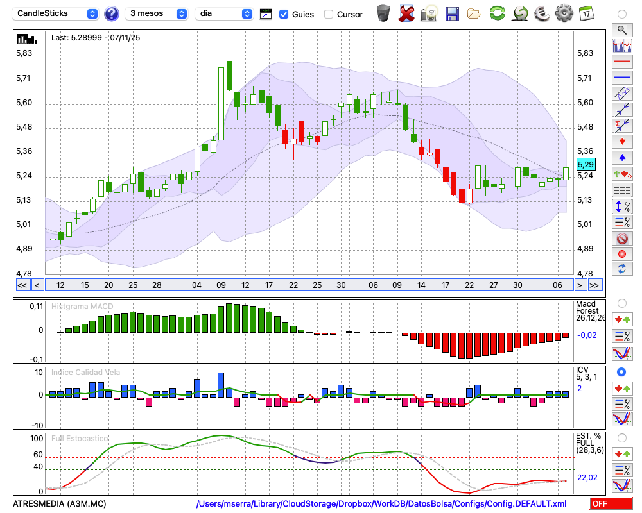Image resolution: width=642 pixels, height=513 pixels.
Task: Select the Macd Forest panel radio button
Action: 621,303
